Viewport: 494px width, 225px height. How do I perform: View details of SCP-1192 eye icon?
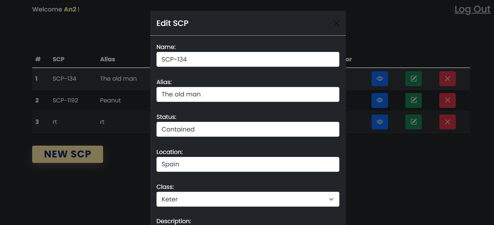point(380,100)
